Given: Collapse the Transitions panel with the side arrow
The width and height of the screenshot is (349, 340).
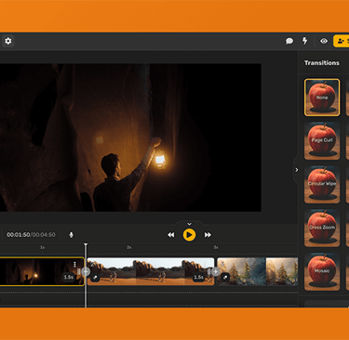Looking at the screenshot, I should (x=297, y=170).
